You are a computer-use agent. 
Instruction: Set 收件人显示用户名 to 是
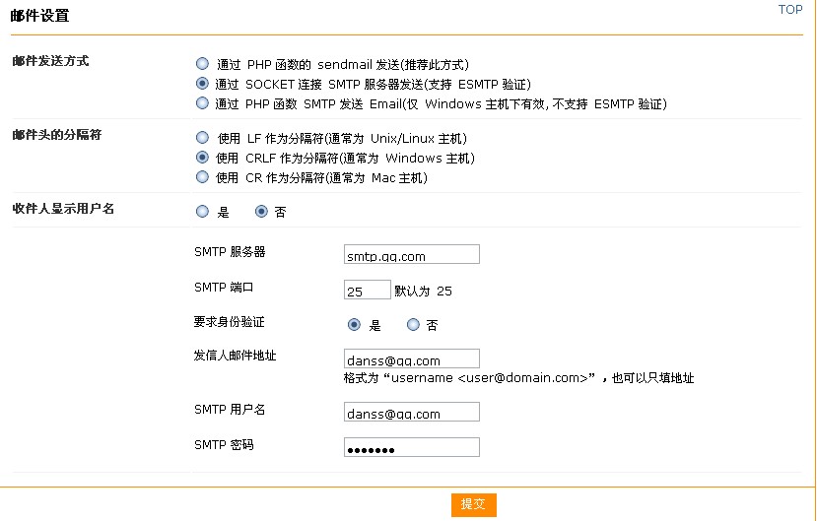[202, 212]
